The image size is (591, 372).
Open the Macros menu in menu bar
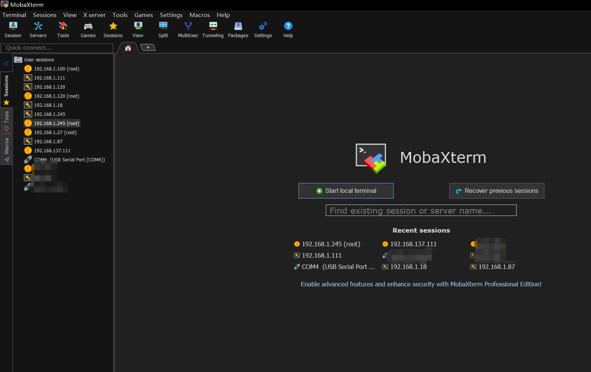coord(200,15)
